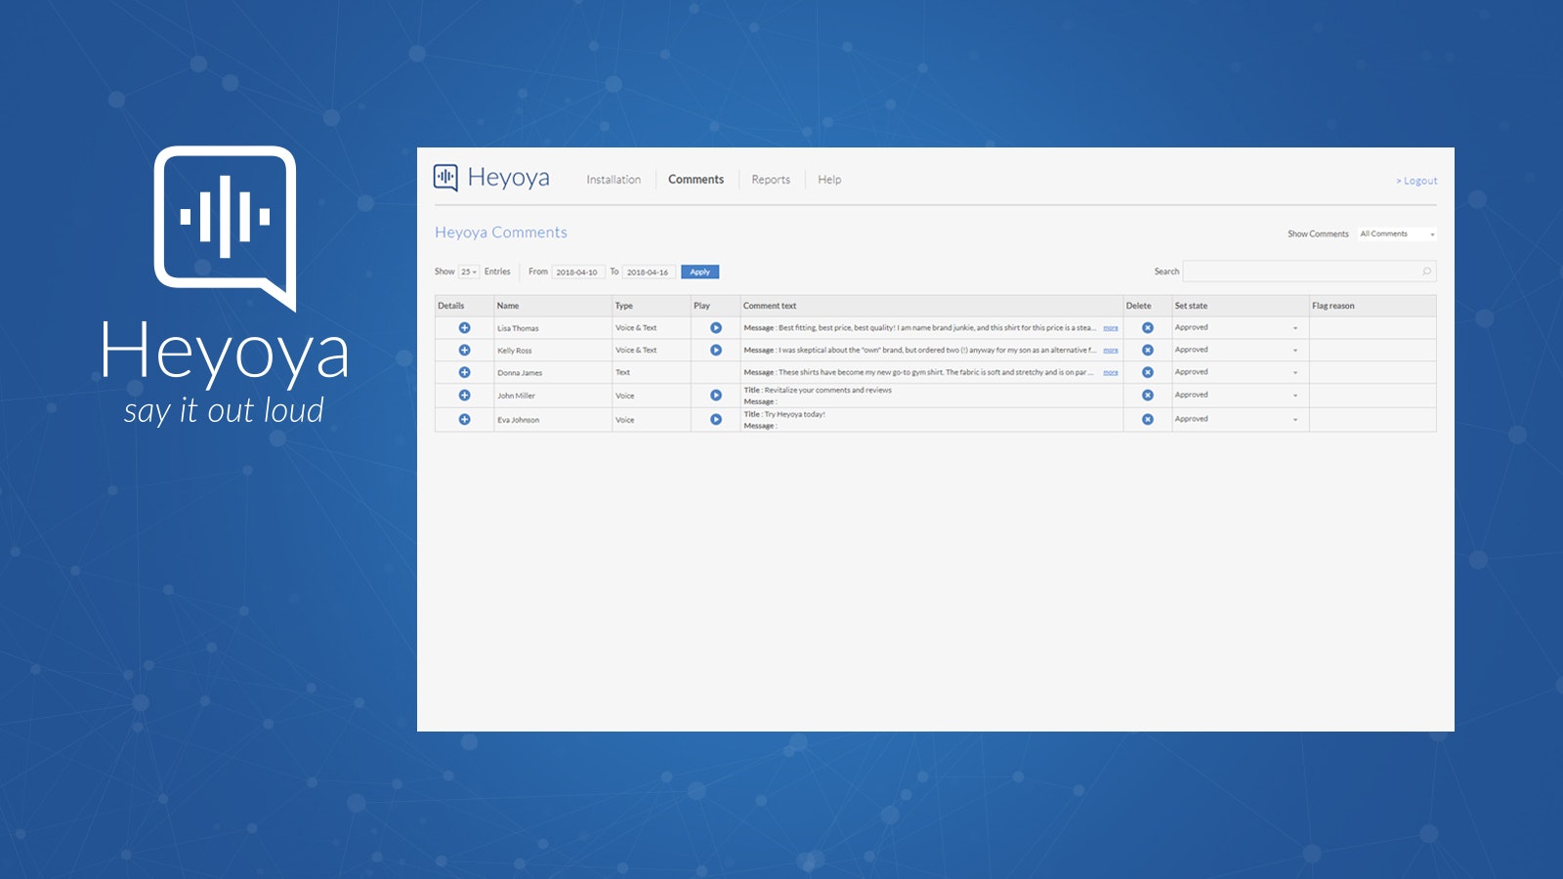Delete Eva Johnson comment

coord(1148,419)
